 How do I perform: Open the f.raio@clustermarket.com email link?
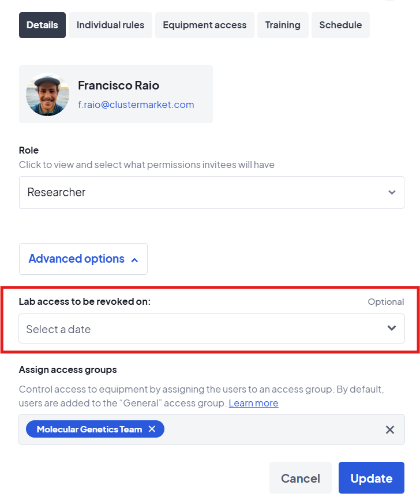(136, 104)
